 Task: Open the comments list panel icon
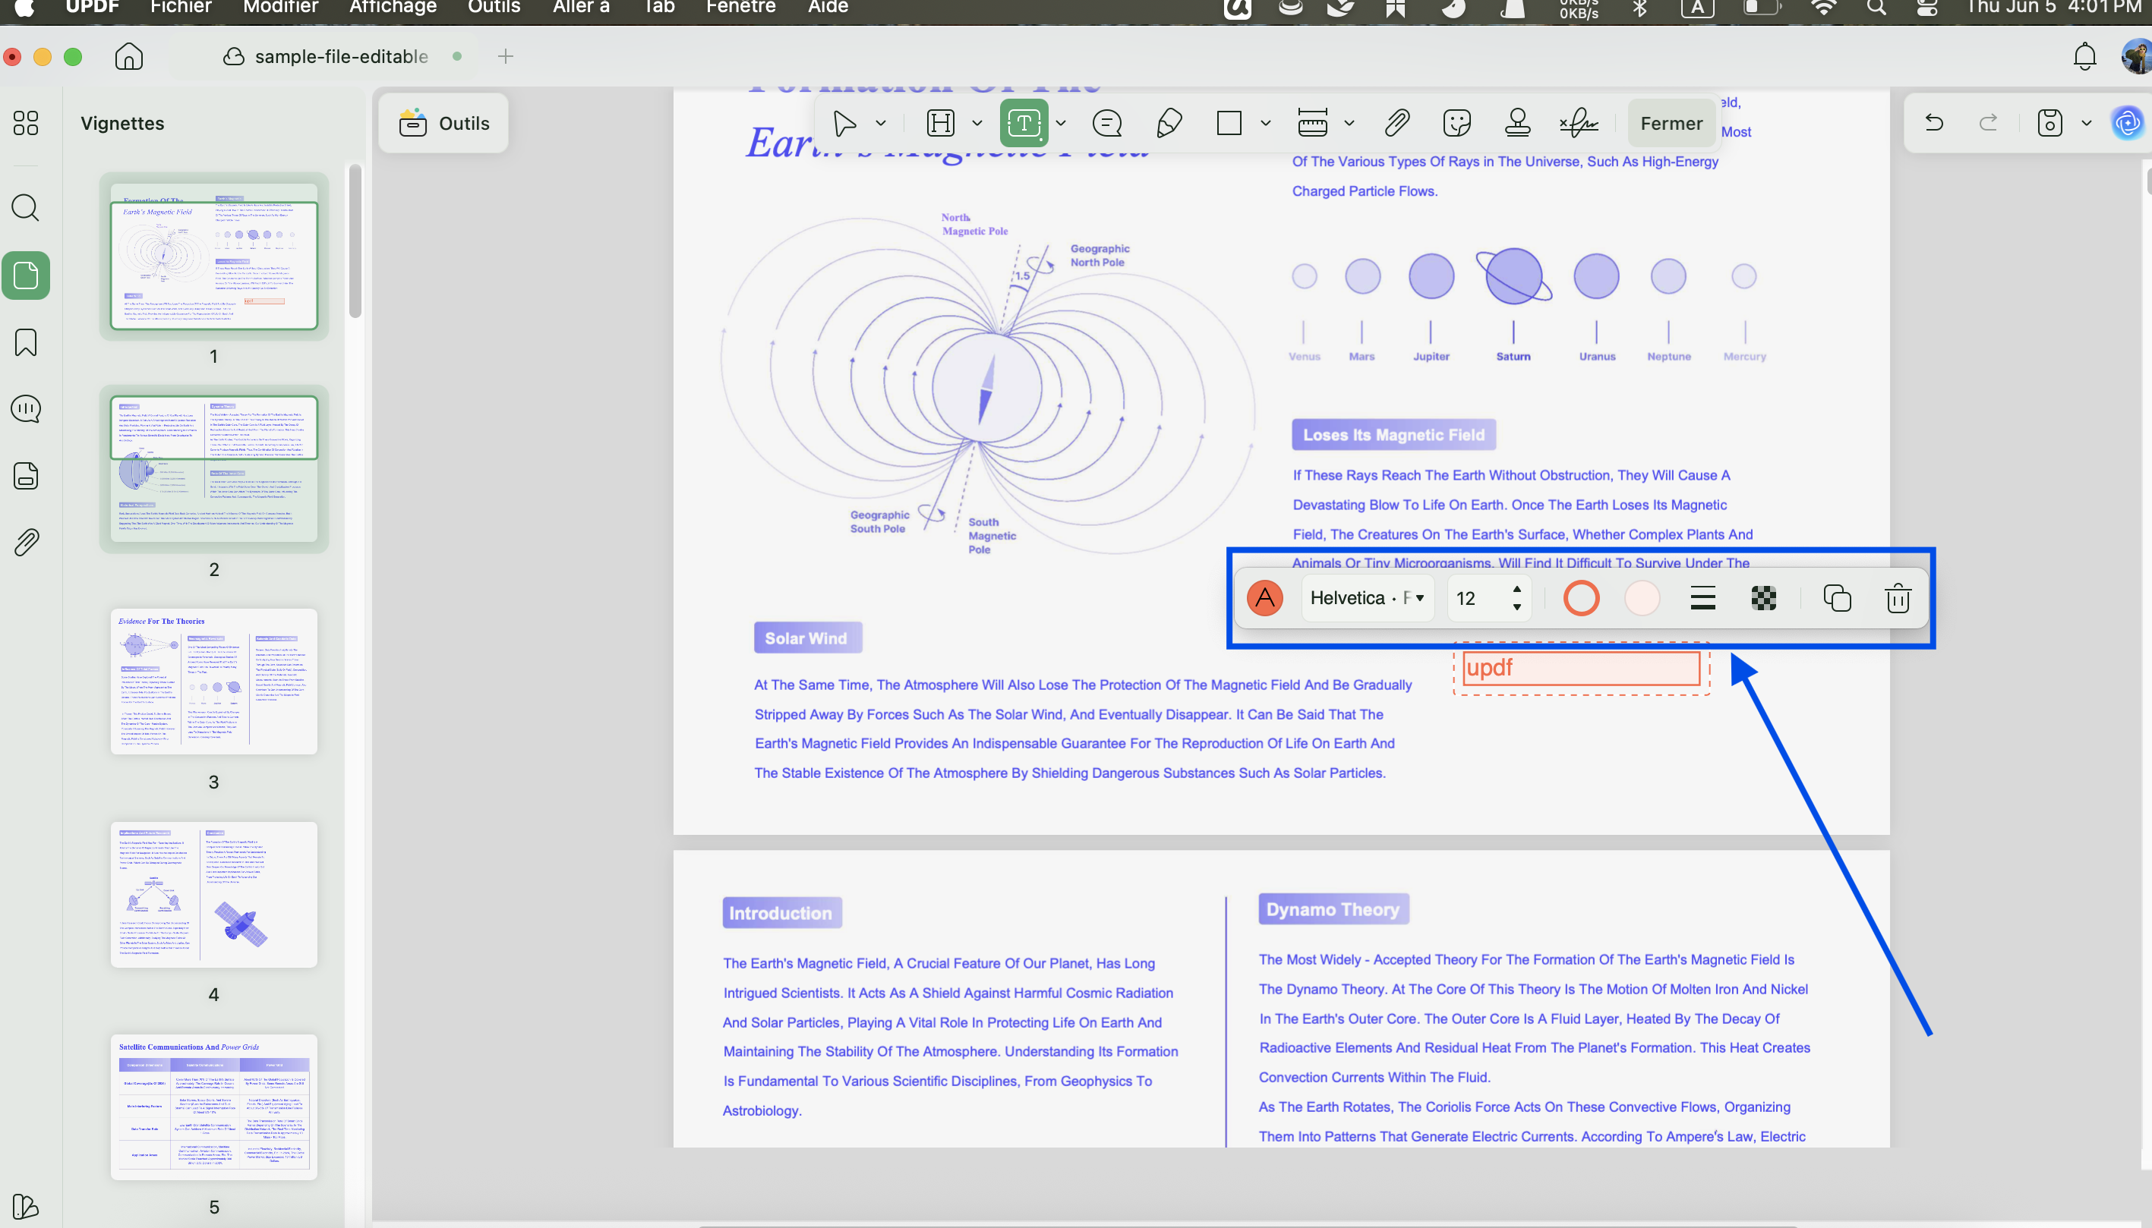[x=25, y=409]
